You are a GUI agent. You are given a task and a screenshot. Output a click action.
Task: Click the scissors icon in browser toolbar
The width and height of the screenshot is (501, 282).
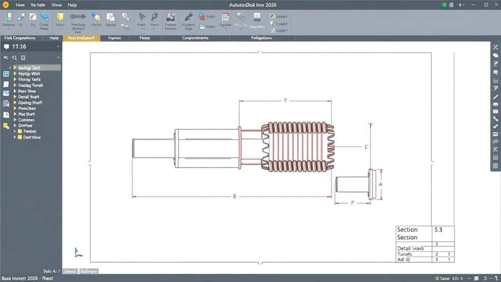(x=6, y=57)
